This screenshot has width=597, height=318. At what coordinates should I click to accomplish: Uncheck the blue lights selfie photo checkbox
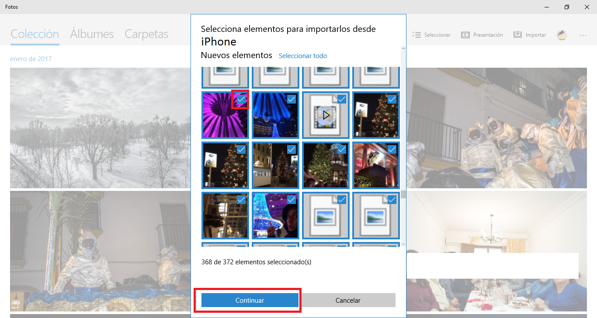[292, 200]
